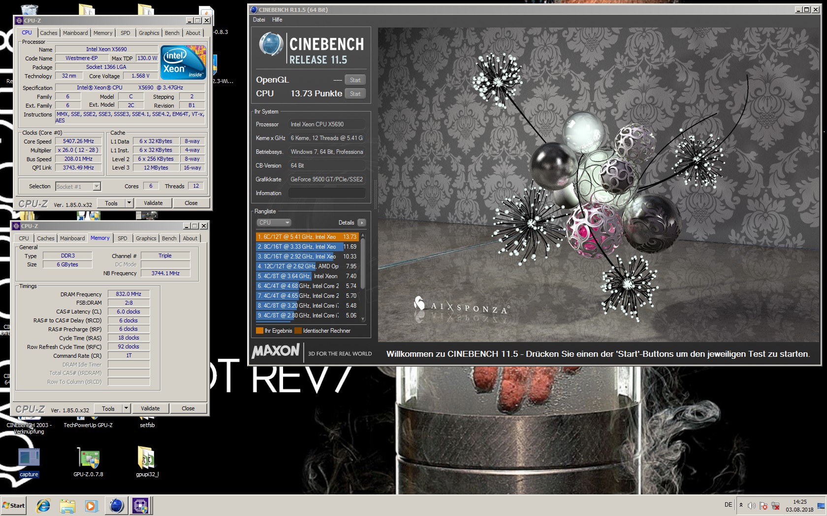Select Graphics tab in lower CPU-Z window
The image size is (827, 516).
coord(146,238)
